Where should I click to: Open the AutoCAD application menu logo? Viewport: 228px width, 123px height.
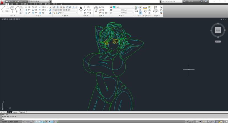point(2,2)
